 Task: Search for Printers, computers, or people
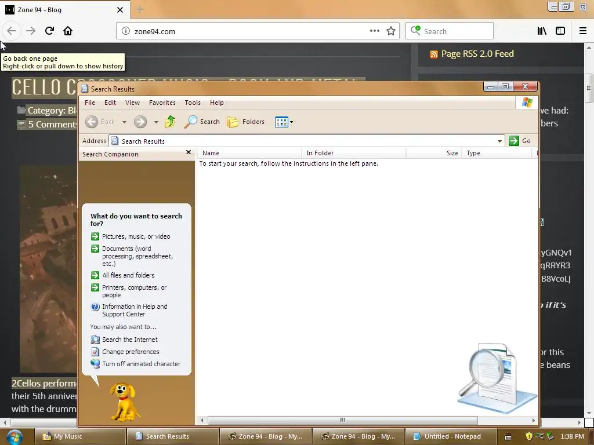[135, 291]
